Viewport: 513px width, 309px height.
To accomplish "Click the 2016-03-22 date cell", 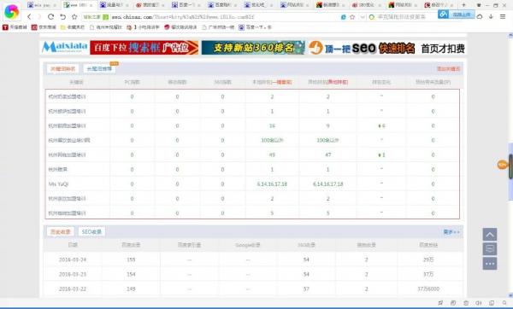I will (x=73, y=289).
